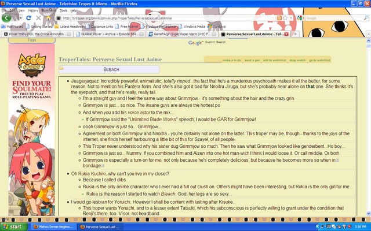The image size is (371, 231).
Task: Close the Perverse Sexual Lust Anime tab
Action: tap(286, 34)
